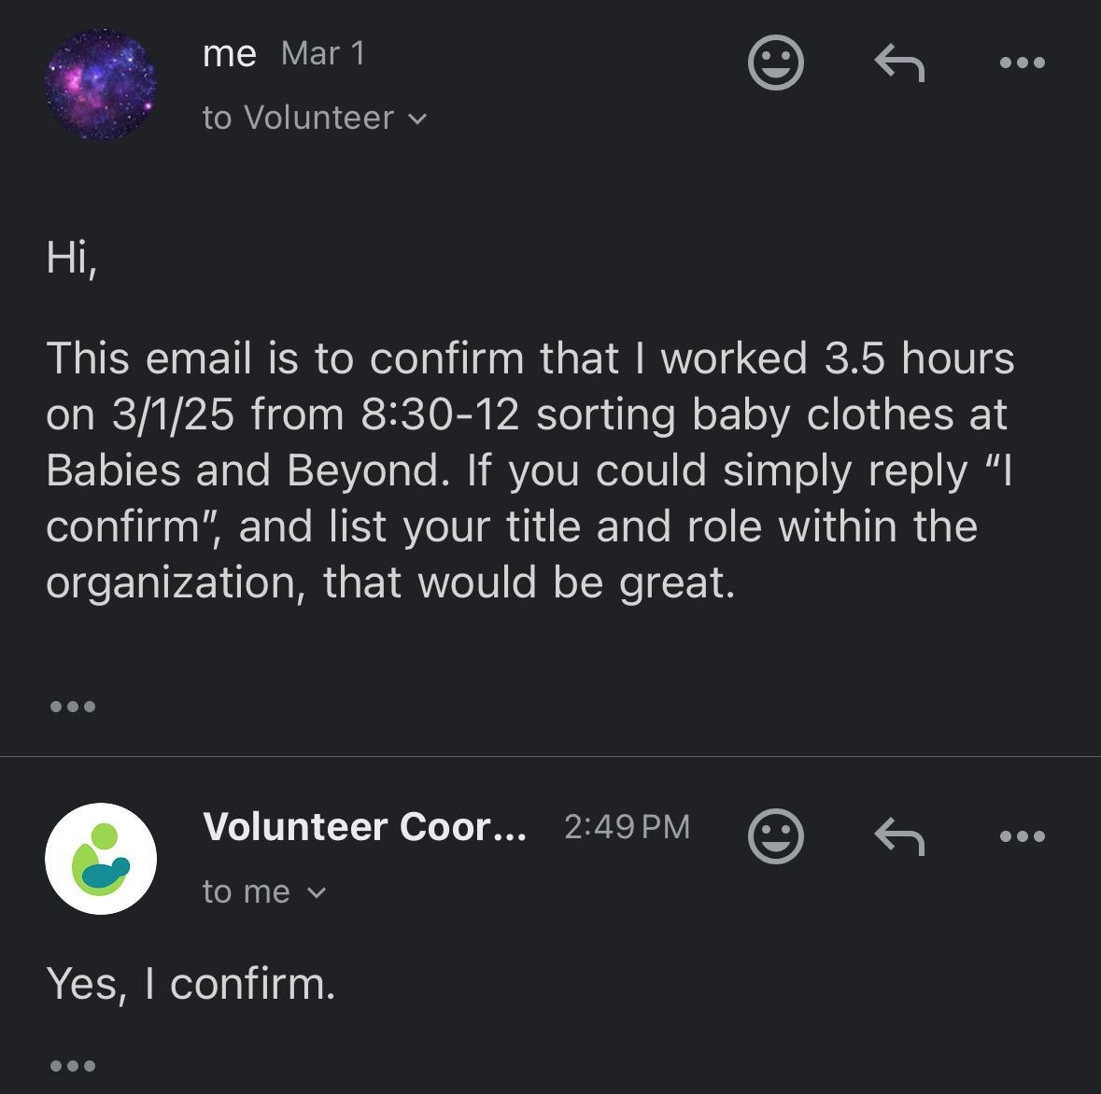Show trimmed content below "Yes, I confirm."
1101x1094 pixels.
pos(72,1065)
